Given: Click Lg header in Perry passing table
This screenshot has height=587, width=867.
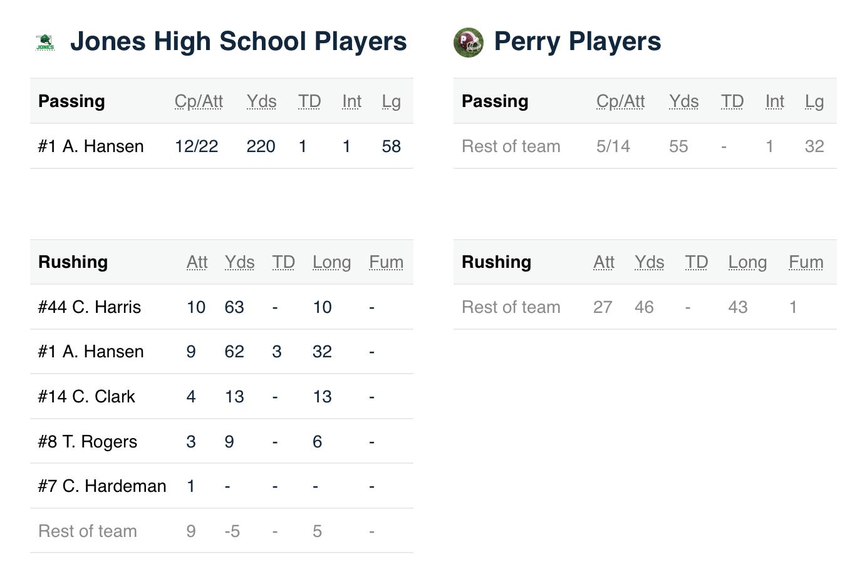Looking at the screenshot, I should tap(814, 101).
